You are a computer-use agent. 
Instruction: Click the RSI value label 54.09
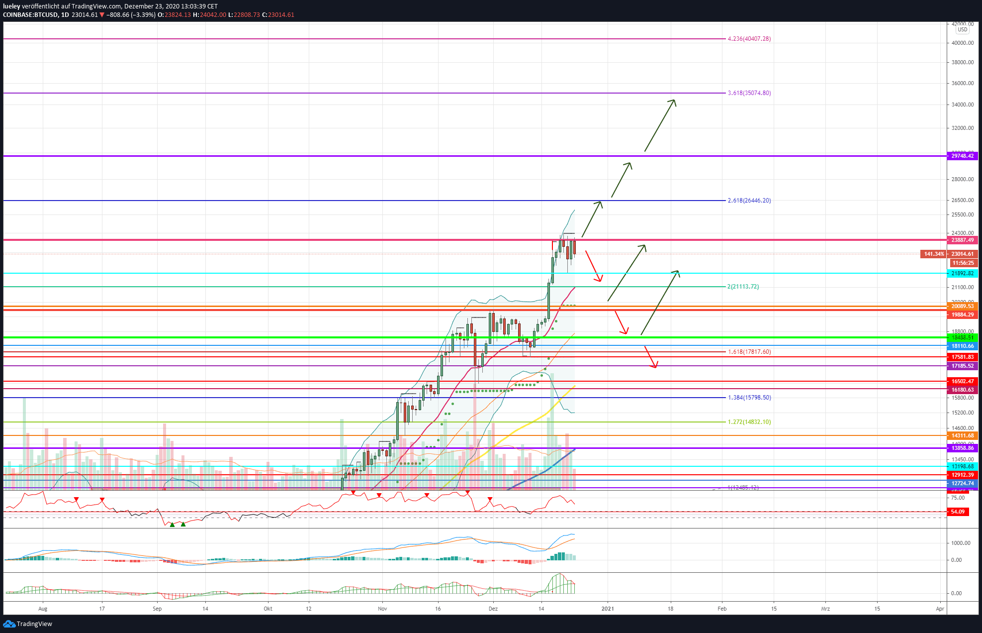tap(958, 512)
